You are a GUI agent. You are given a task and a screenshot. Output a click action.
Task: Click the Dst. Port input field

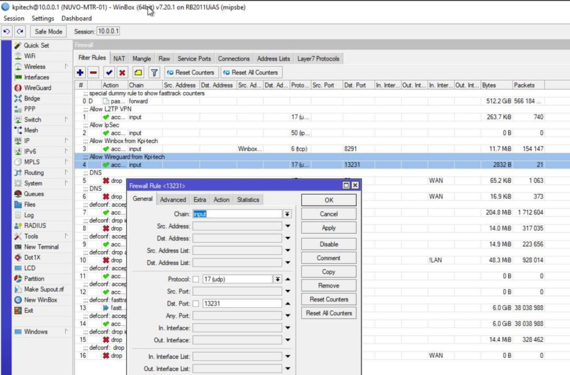pos(242,304)
